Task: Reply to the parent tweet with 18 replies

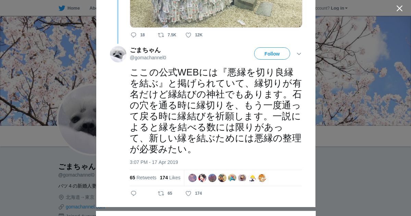Action: coord(134,35)
